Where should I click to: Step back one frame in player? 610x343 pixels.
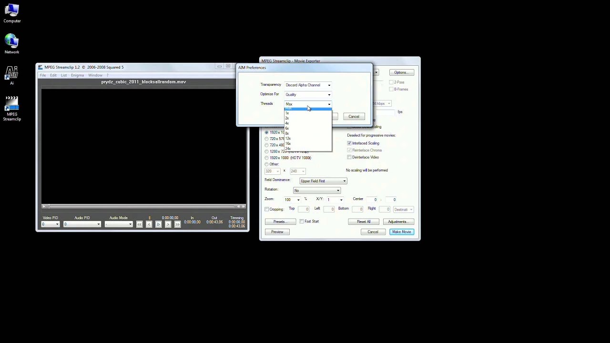[149, 224]
